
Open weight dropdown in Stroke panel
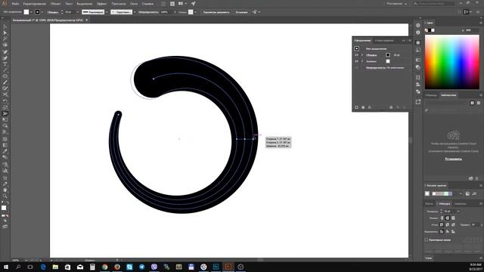click(458, 212)
